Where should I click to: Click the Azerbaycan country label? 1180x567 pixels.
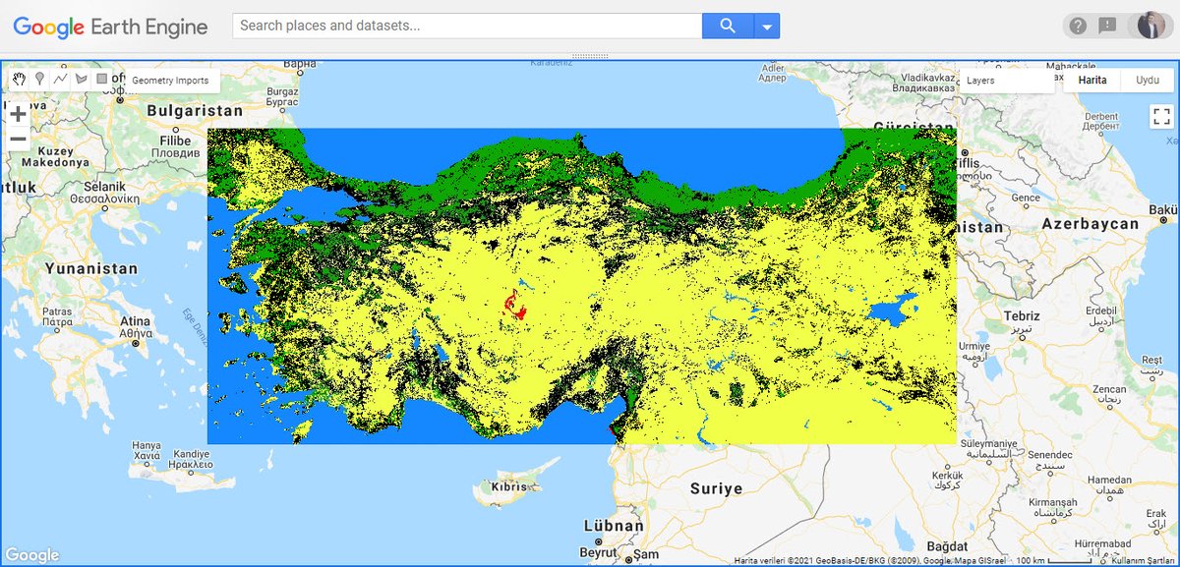pyautogui.click(x=1090, y=224)
